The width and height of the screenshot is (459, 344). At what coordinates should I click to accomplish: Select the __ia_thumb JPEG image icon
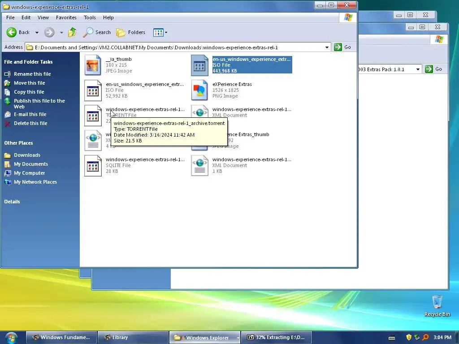93,65
